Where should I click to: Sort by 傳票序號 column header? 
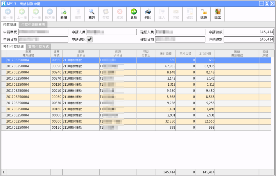[56, 53]
